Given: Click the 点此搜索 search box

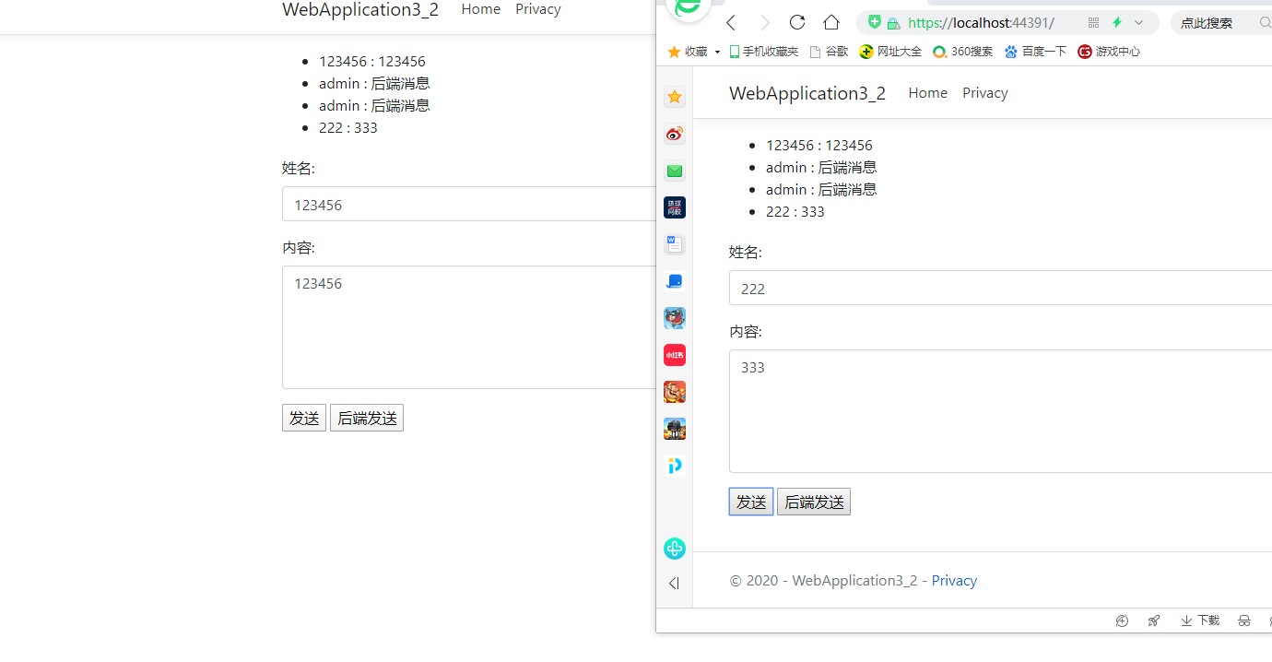Looking at the screenshot, I should click(1207, 22).
